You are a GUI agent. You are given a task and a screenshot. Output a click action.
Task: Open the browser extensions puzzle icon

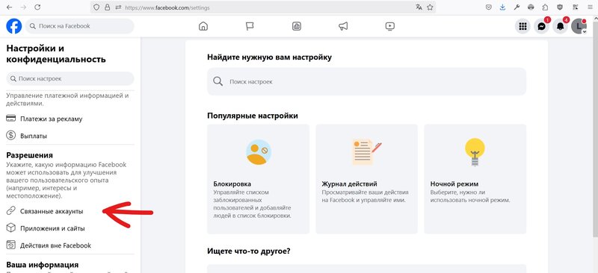coord(545,7)
